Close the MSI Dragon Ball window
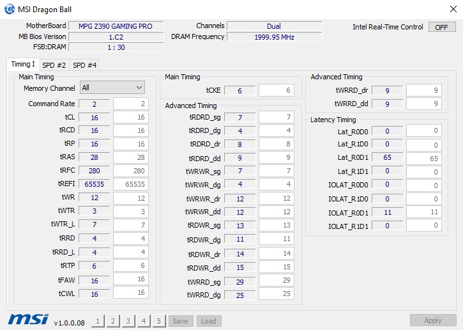463x330 pixels. pos(453,9)
